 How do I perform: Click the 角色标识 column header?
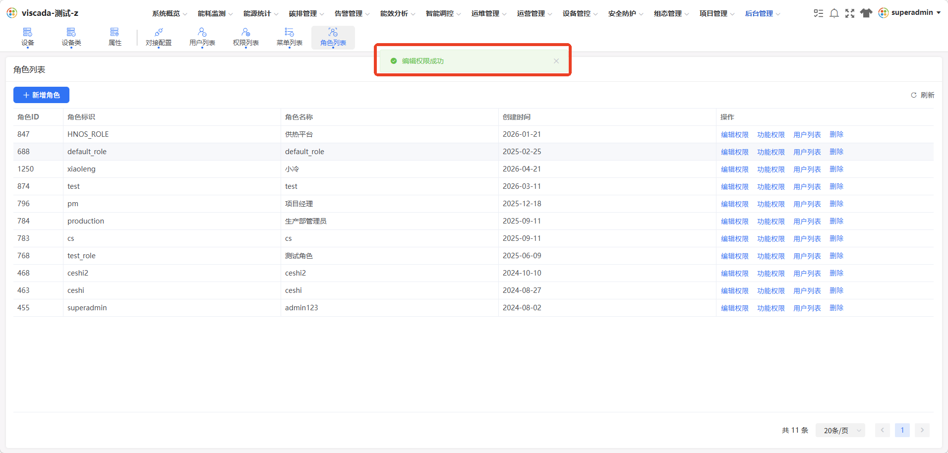click(x=81, y=117)
